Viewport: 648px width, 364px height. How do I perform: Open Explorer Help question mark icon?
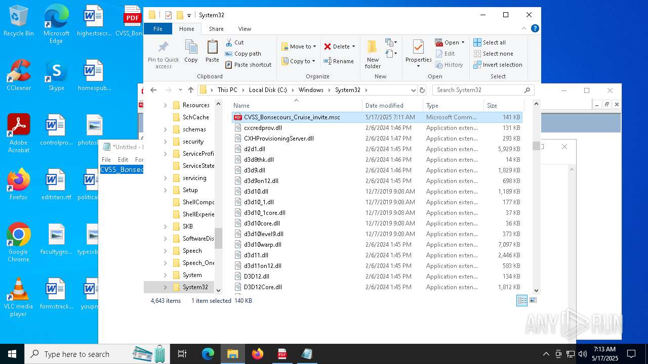pyautogui.click(x=535, y=29)
